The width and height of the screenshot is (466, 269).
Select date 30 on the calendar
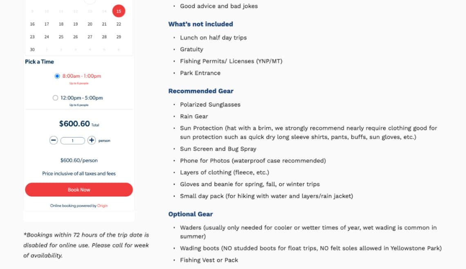[x=32, y=49]
